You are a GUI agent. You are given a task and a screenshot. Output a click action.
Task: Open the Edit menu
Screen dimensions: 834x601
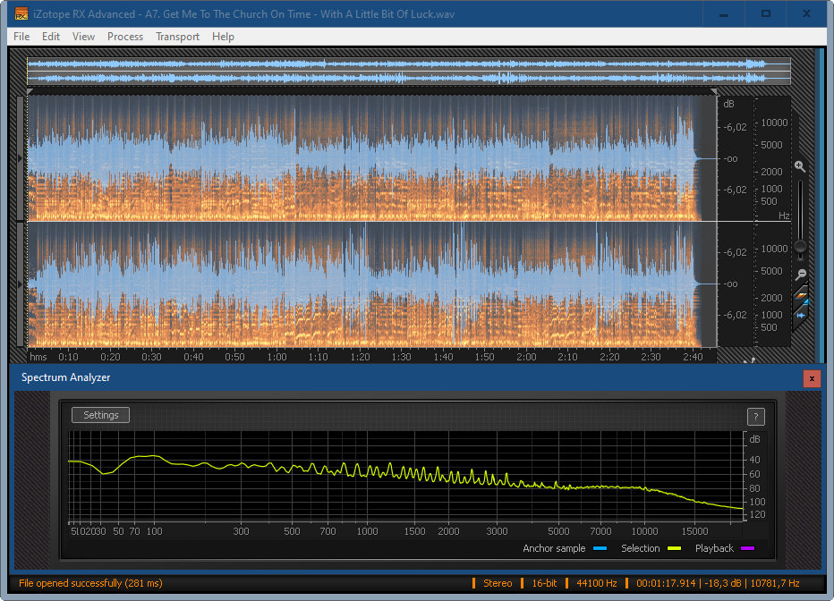50,37
